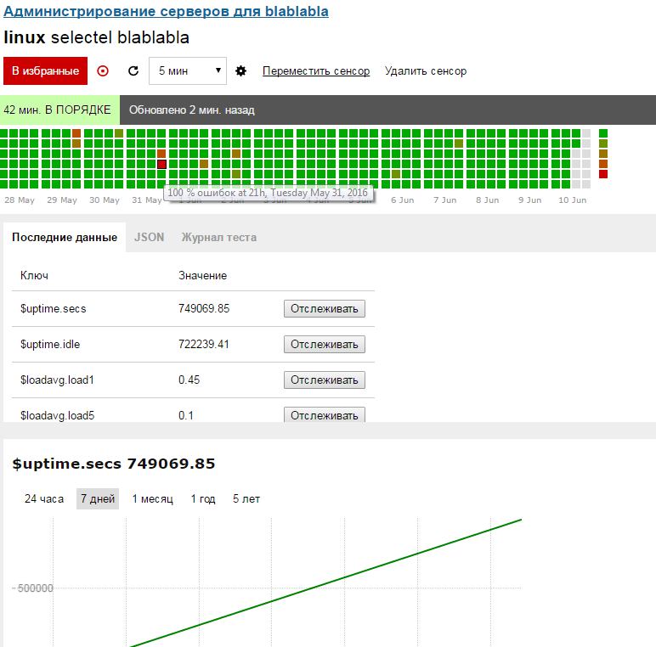Click Отслеживать button for $uptime.secs
This screenshot has width=656, height=647.
[325, 308]
